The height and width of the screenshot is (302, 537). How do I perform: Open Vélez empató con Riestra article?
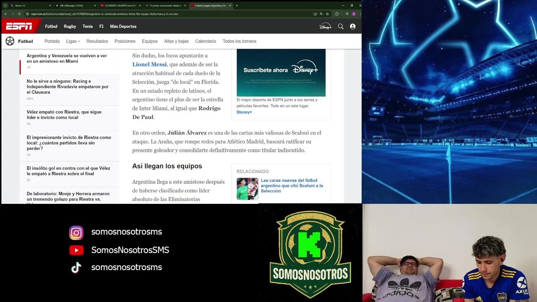coord(64,115)
